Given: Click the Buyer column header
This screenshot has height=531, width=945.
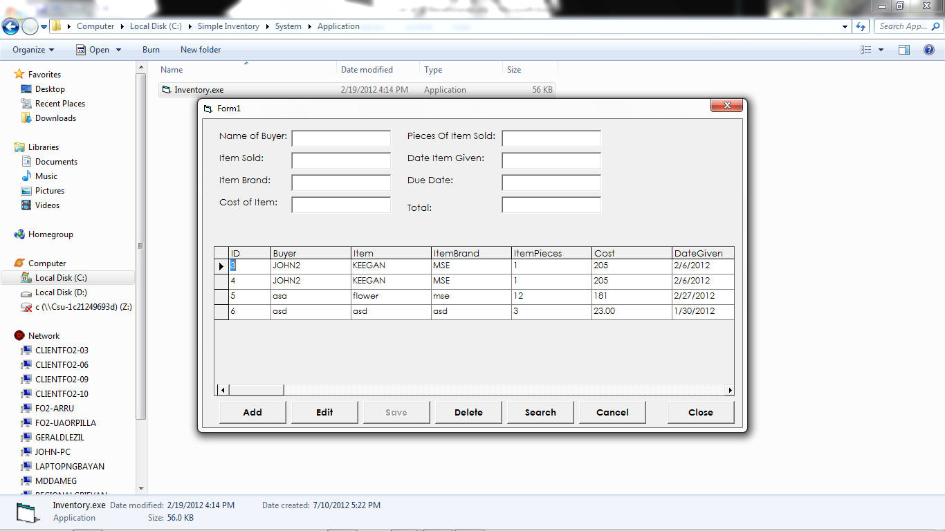Looking at the screenshot, I should [311, 253].
